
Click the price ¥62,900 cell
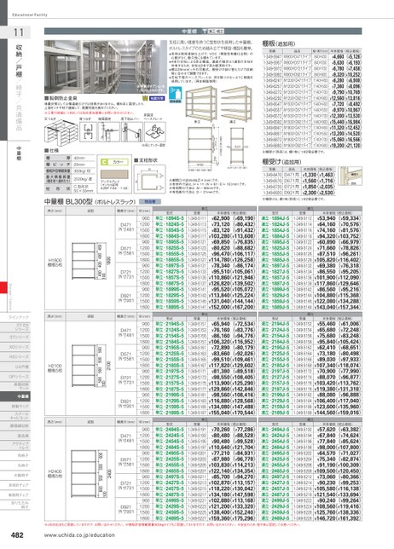[221, 218]
